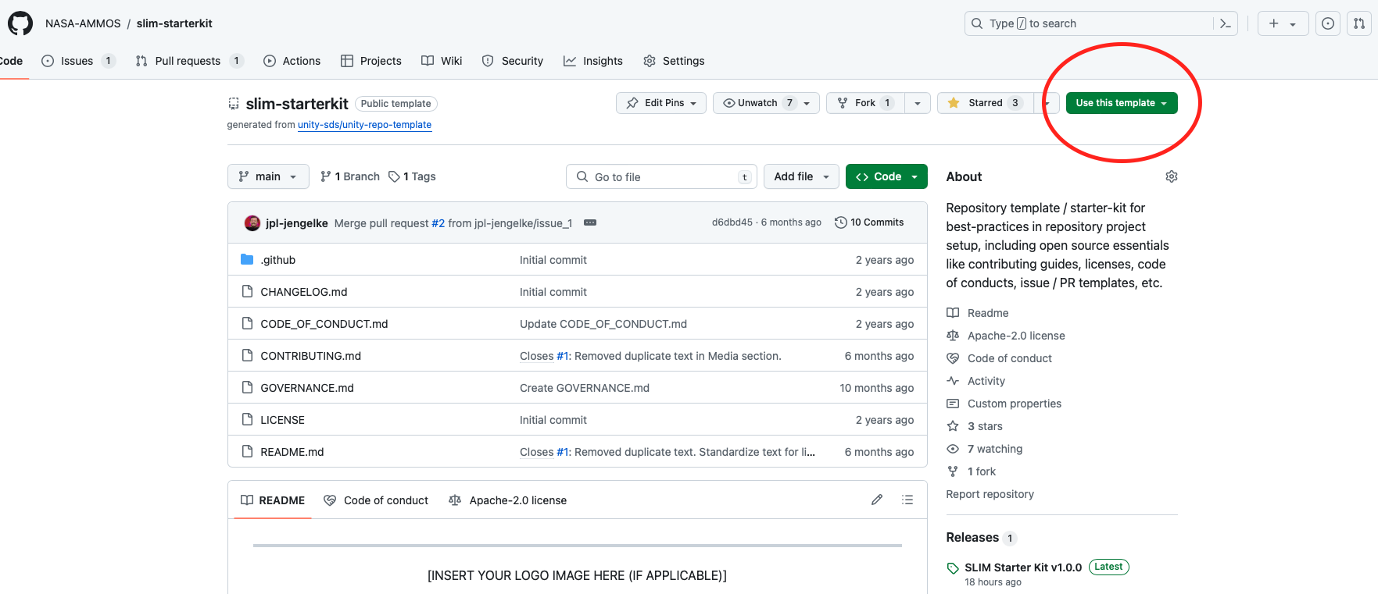This screenshot has width=1378, height=594.
Task: Open the NASA-AMMOS organization link
Action: tap(83, 23)
